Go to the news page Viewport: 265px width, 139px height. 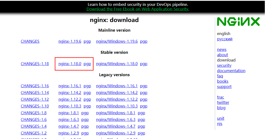coord(222,50)
